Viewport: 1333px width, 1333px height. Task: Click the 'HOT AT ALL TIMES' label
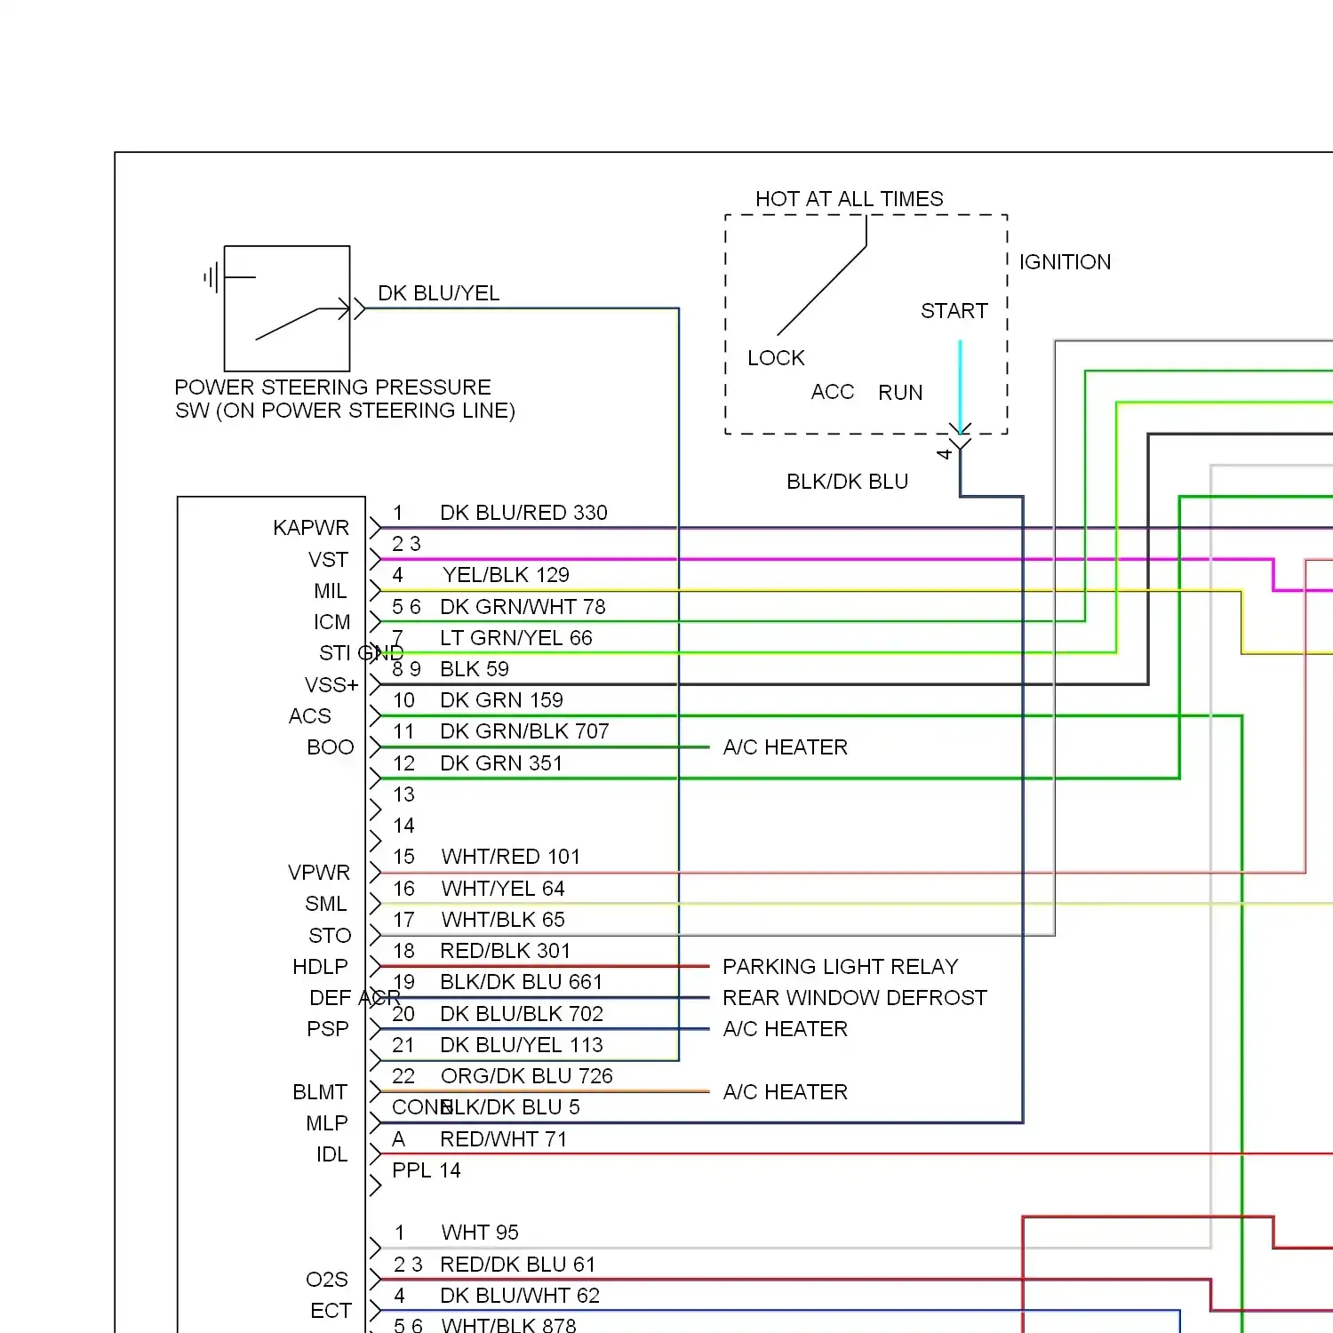[850, 199]
